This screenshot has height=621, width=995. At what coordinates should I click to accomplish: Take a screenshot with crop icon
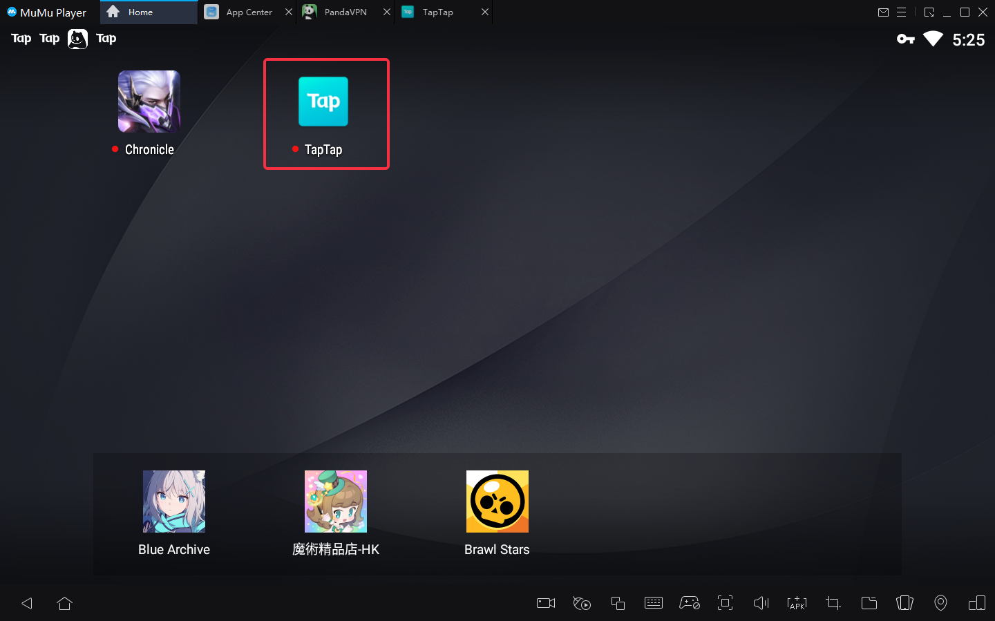click(x=833, y=603)
